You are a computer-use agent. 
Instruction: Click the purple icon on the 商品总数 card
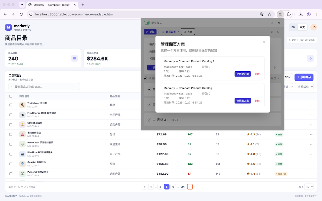pos(74,58)
